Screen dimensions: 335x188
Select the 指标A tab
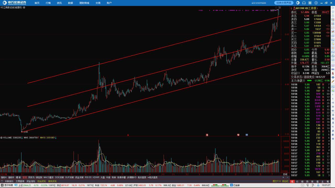click(x=4, y=177)
